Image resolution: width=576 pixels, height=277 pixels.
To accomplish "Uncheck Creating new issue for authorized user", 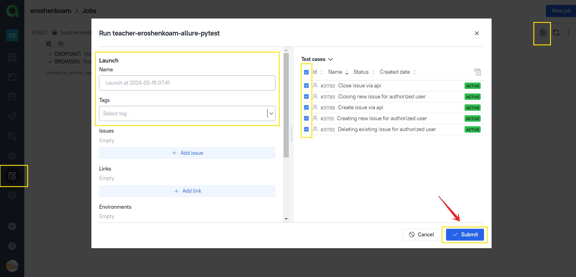I will (306, 118).
